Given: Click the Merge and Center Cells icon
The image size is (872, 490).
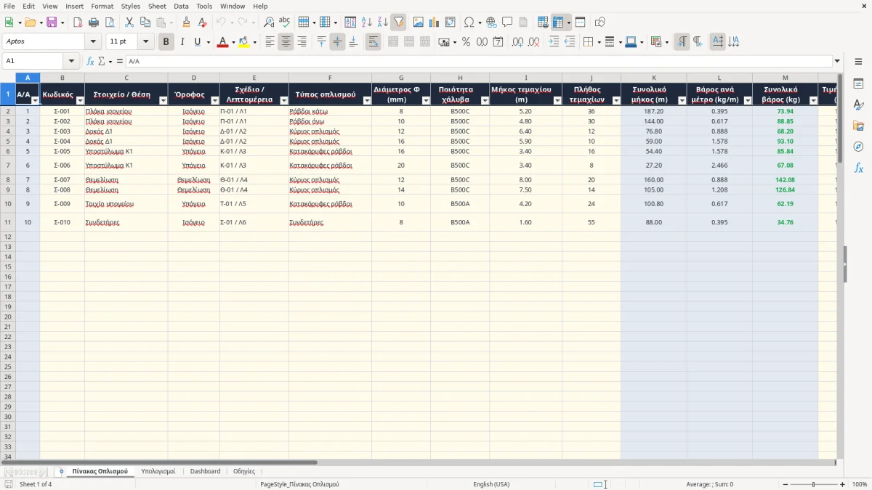Looking at the screenshot, I should (393, 42).
